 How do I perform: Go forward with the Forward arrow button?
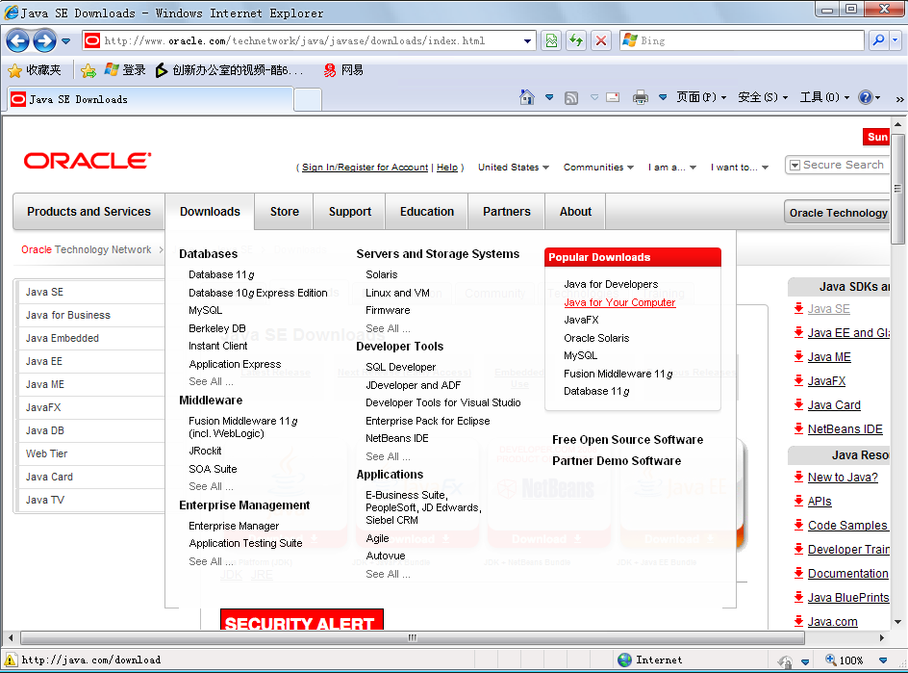pyautogui.click(x=44, y=41)
